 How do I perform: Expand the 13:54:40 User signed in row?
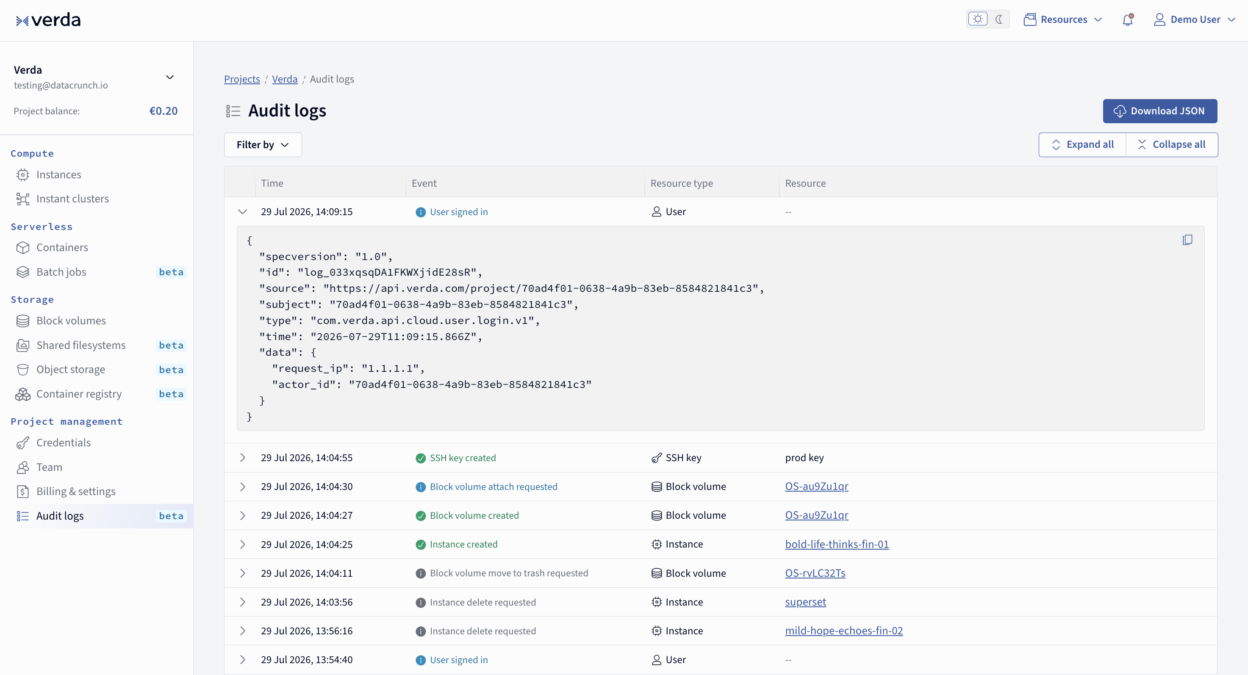243,659
